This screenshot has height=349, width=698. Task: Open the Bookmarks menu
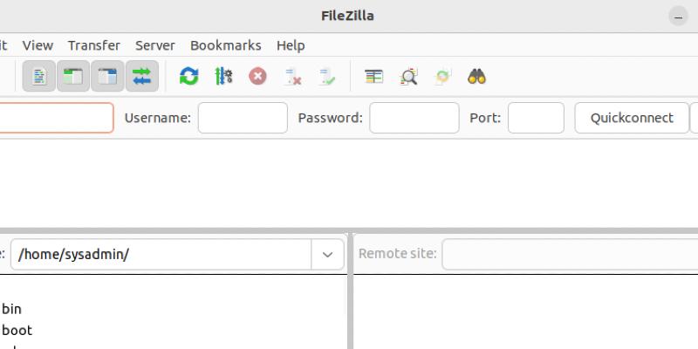pos(225,45)
